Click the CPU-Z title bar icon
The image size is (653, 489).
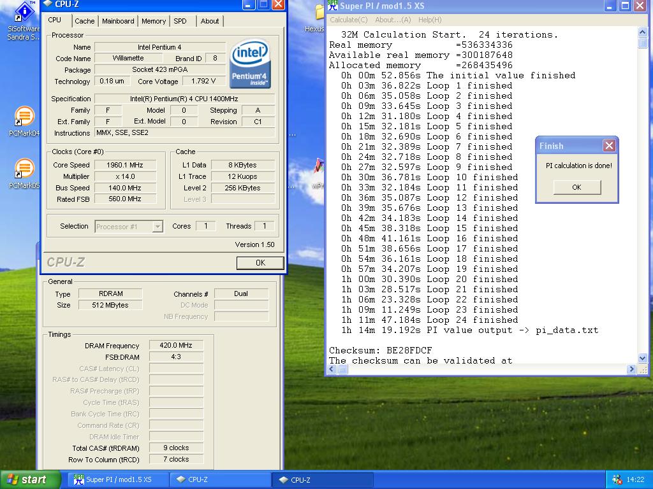pyautogui.click(x=47, y=4)
